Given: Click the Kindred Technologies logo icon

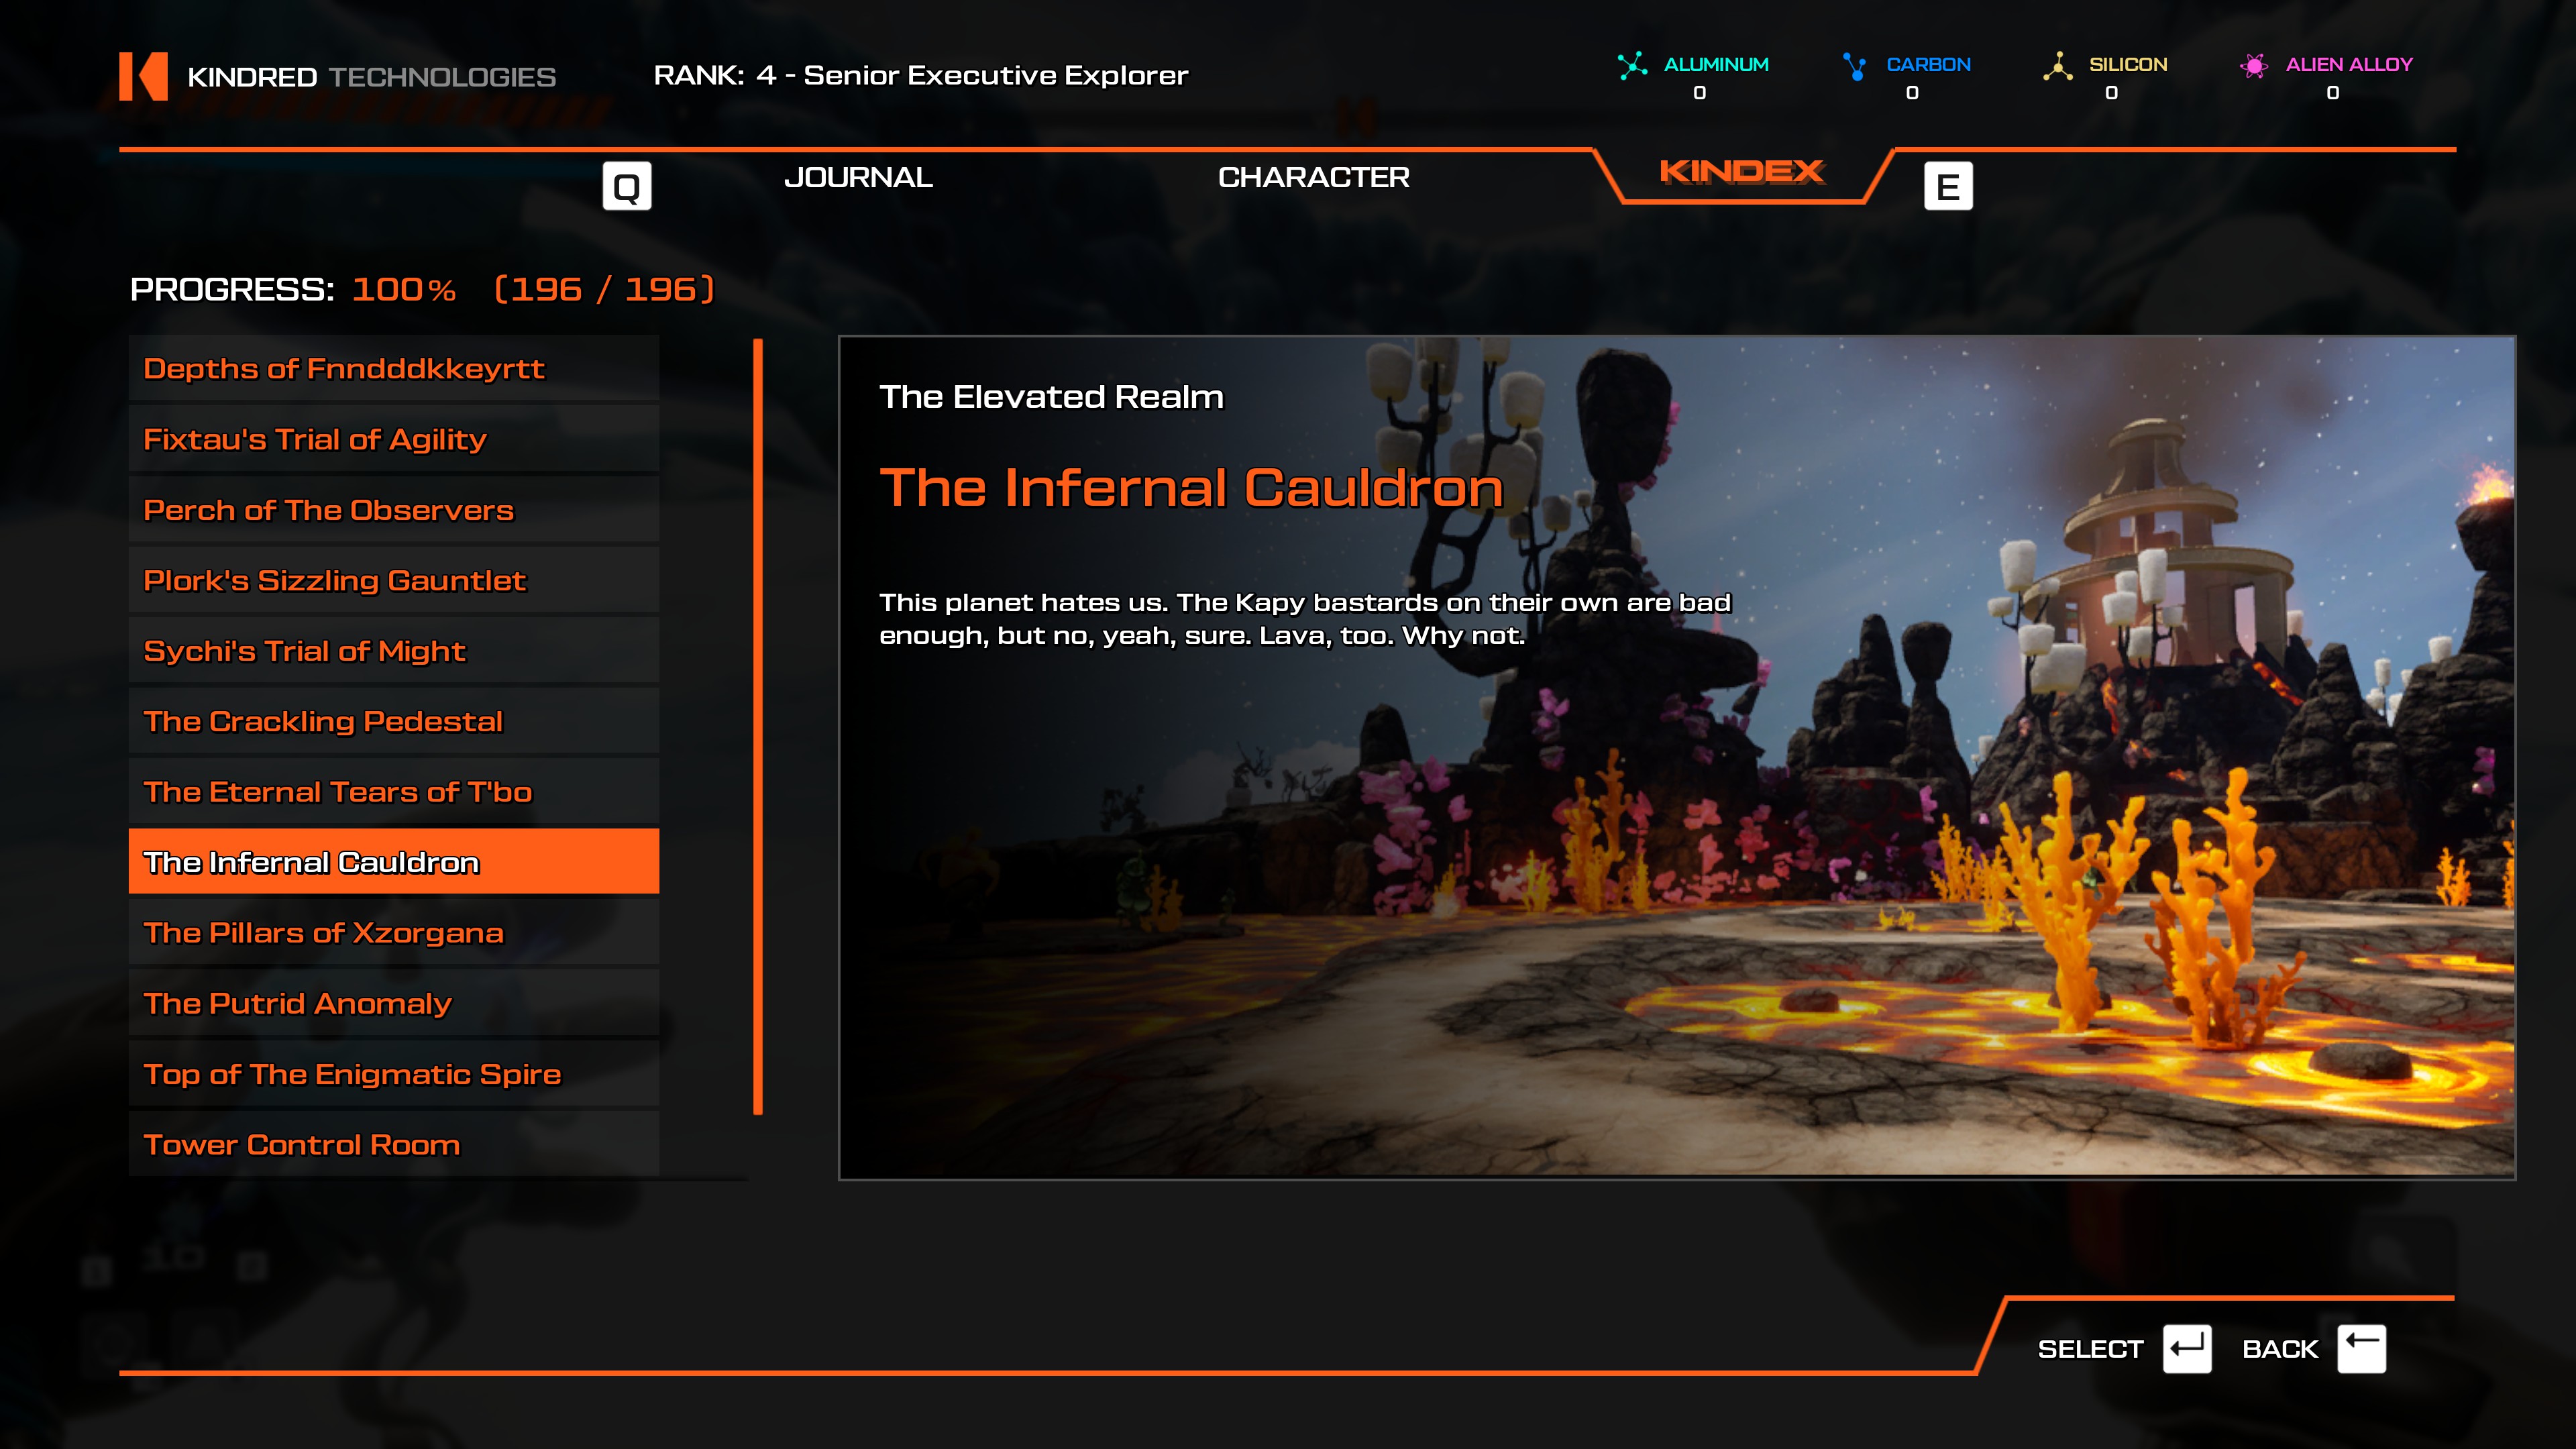Looking at the screenshot, I should 143,76.
